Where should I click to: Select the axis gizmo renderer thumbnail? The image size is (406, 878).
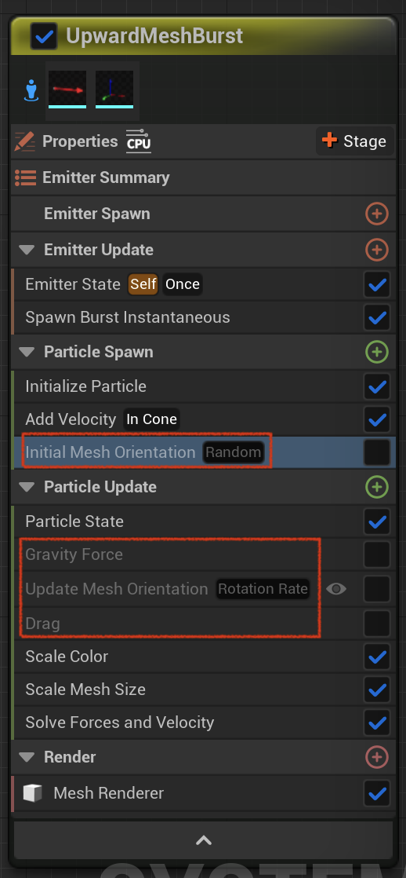[114, 89]
